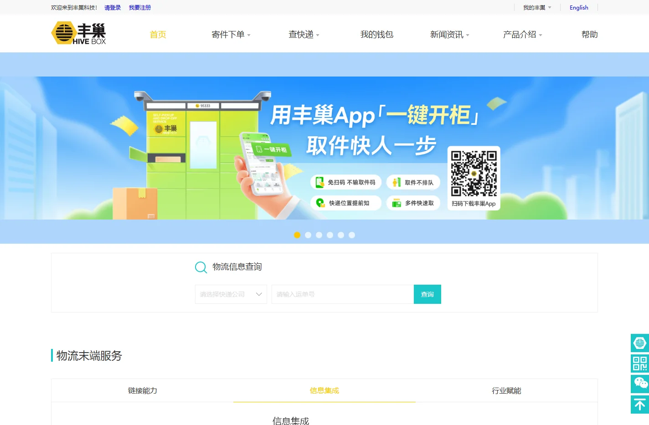Go to 首页 in navigation
649x425 pixels.
pyautogui.click(x=158, y=35)
